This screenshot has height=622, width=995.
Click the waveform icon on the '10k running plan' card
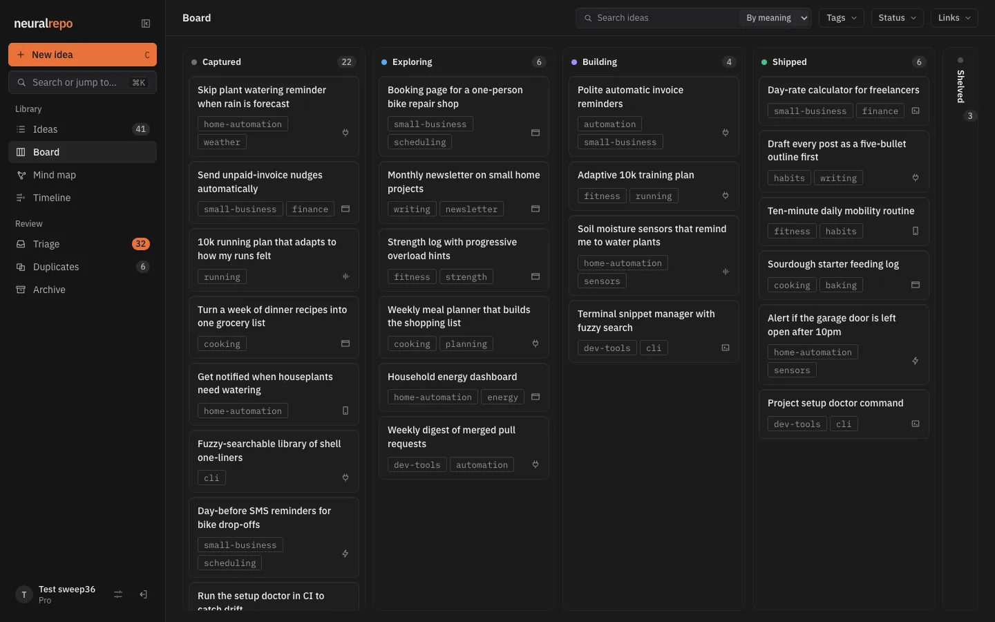click(345, 276)
